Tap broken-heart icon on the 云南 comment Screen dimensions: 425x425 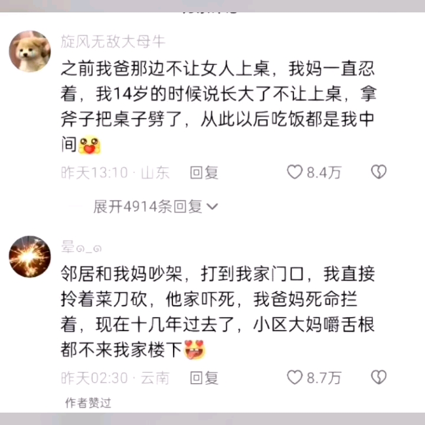click(x=378, y=377)
